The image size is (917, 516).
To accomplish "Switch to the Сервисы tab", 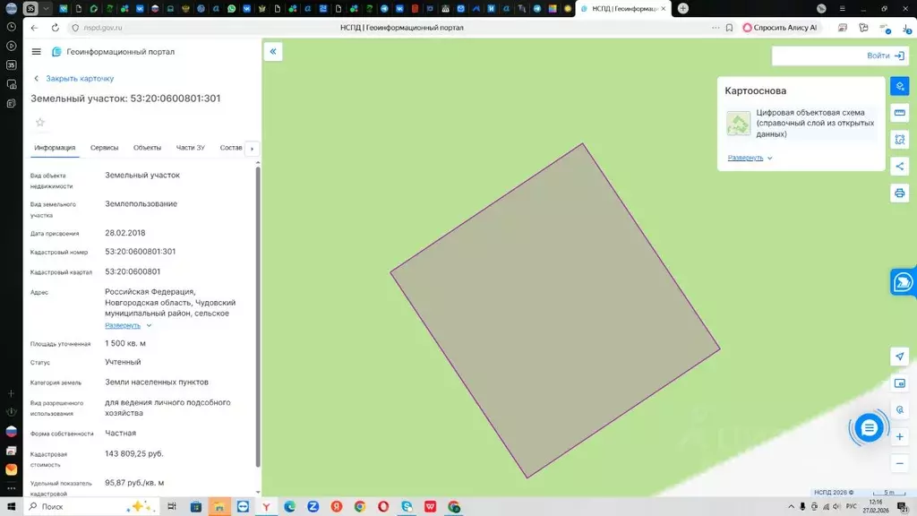I will pos(104,148).
